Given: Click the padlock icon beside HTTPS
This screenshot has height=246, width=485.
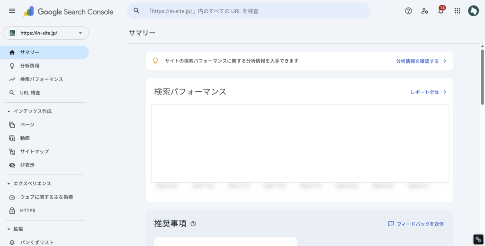Looking at the screenshot, I should point(12,211).
